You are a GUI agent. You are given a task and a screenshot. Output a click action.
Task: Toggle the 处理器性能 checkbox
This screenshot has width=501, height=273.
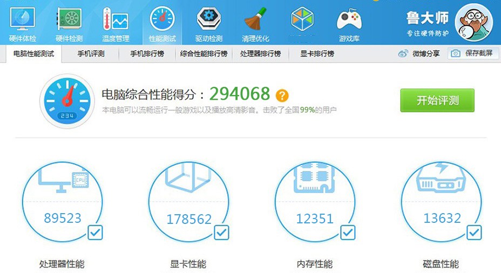(x=95, y=233)
